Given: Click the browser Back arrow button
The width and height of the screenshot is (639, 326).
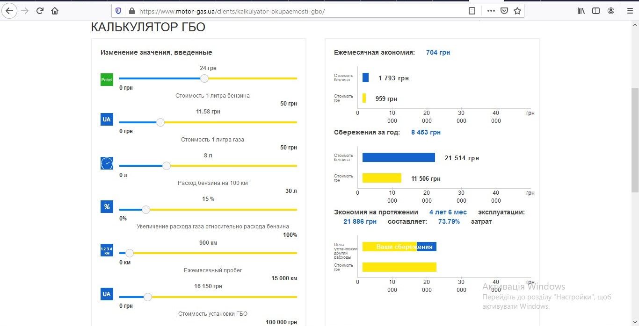Looking at the screenshot, I should pyautogui.click(x=9, y=11).
